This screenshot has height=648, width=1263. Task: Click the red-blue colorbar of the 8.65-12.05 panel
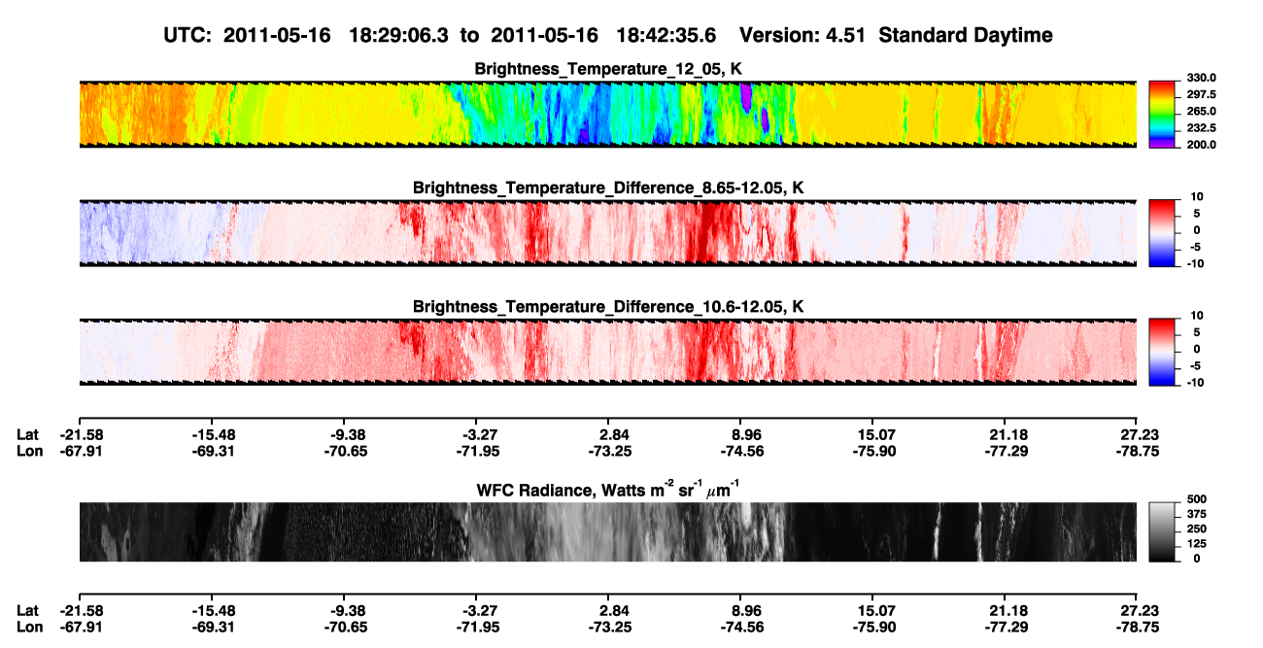(1162, 233)
